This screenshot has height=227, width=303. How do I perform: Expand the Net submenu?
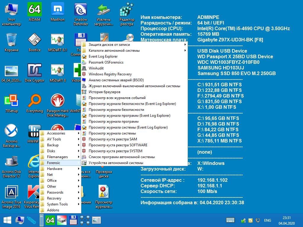click(x=60, y=175)
